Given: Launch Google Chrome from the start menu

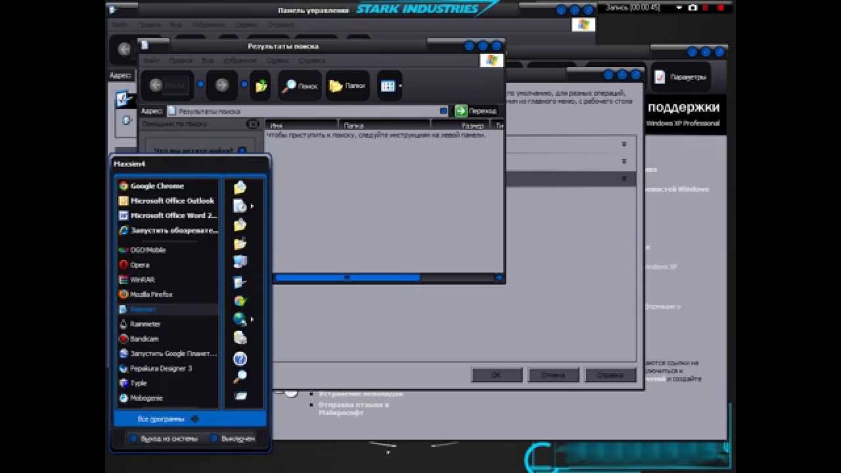Looking at the screenshot, I should click(168, 186).
